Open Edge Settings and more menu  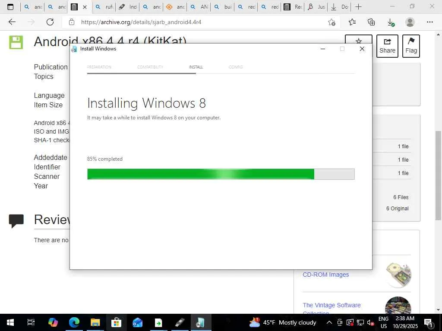click(x=429, y=22)
